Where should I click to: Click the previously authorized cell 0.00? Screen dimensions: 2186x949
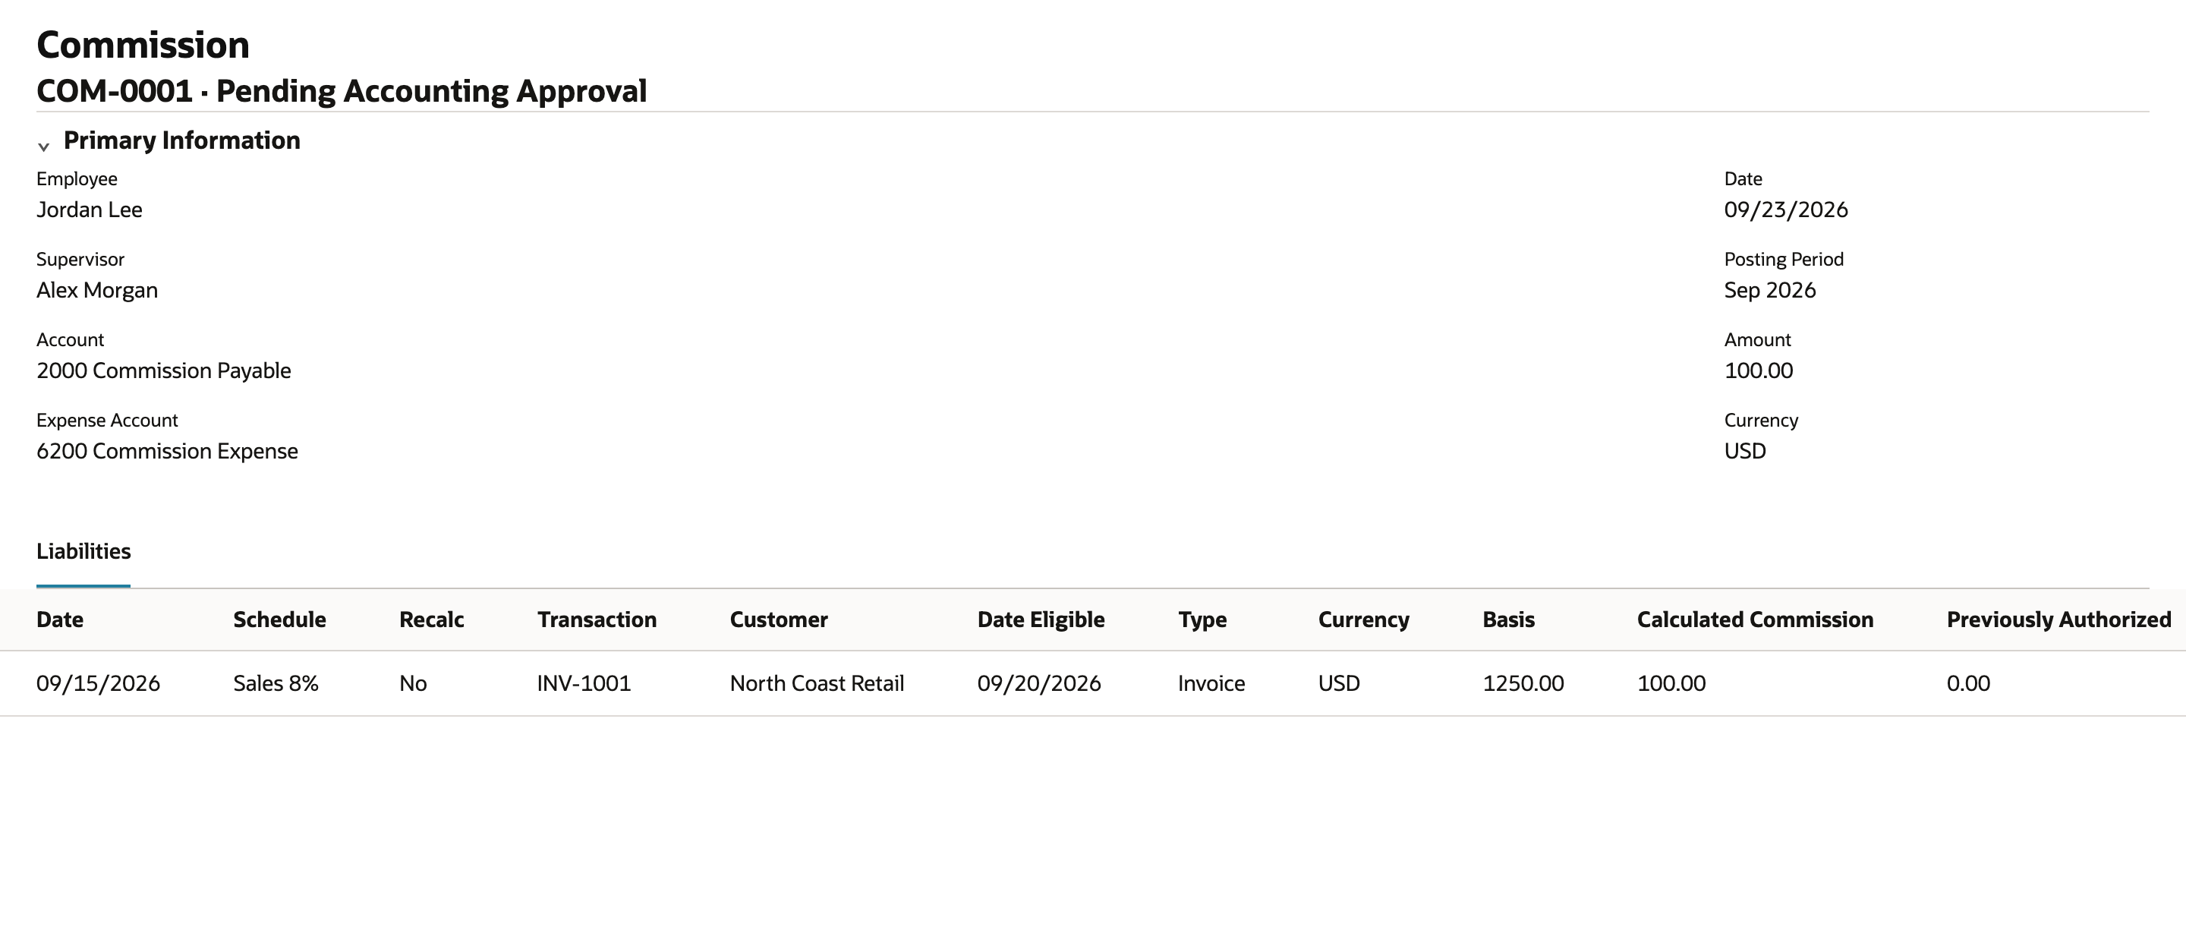coord(1968,683)
